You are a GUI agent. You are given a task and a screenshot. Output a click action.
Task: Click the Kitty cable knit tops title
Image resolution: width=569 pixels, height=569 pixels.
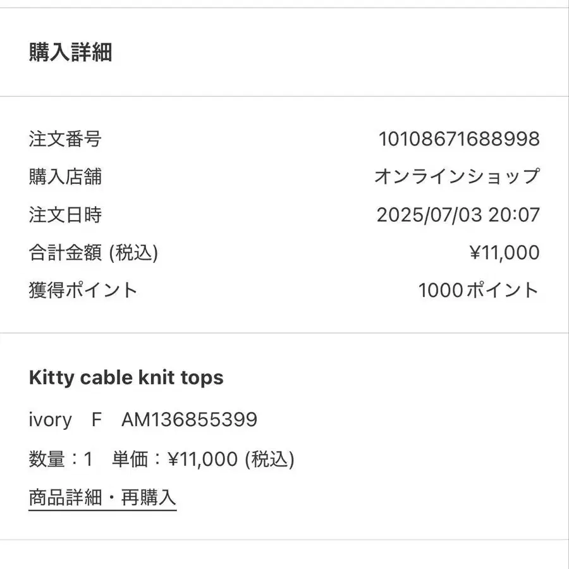tap(126, 378)
